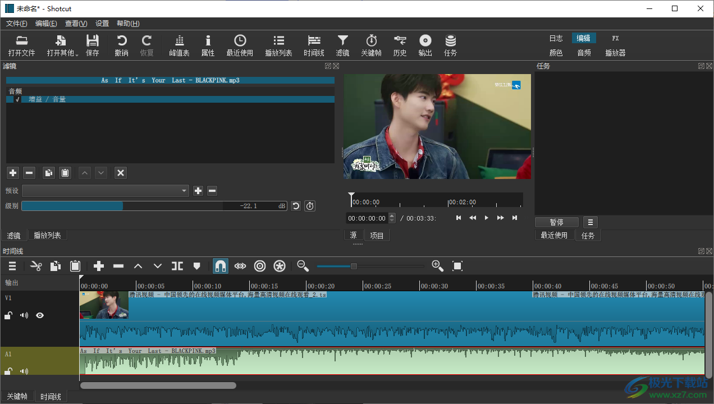
Task: Skip to the previous point in player
Action: (459, 218)
